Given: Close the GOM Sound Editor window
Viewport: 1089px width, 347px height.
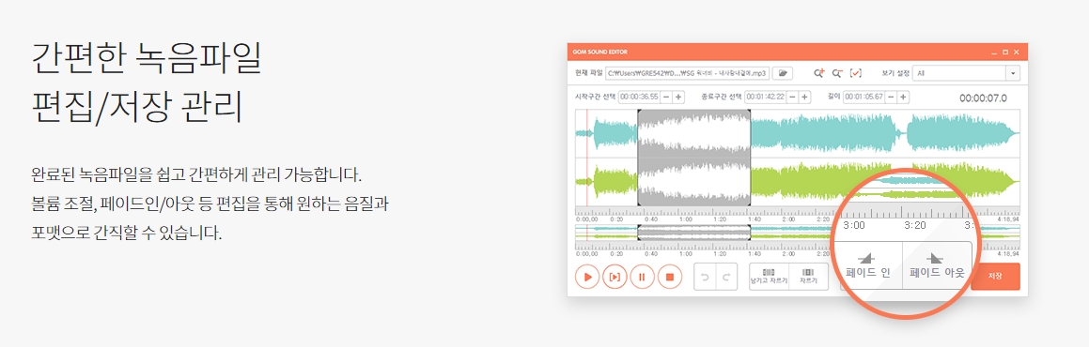Looking at the screenshot, I should [1016, 53].
